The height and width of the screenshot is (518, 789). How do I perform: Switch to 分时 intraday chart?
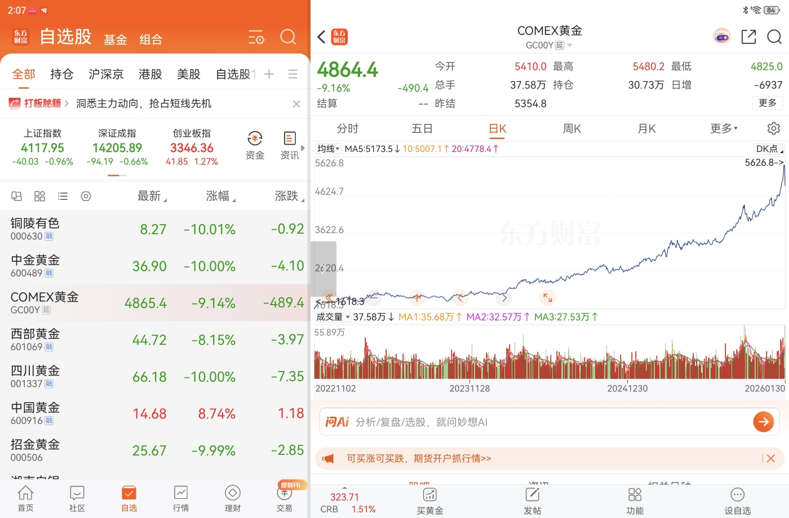pos(347,128)
